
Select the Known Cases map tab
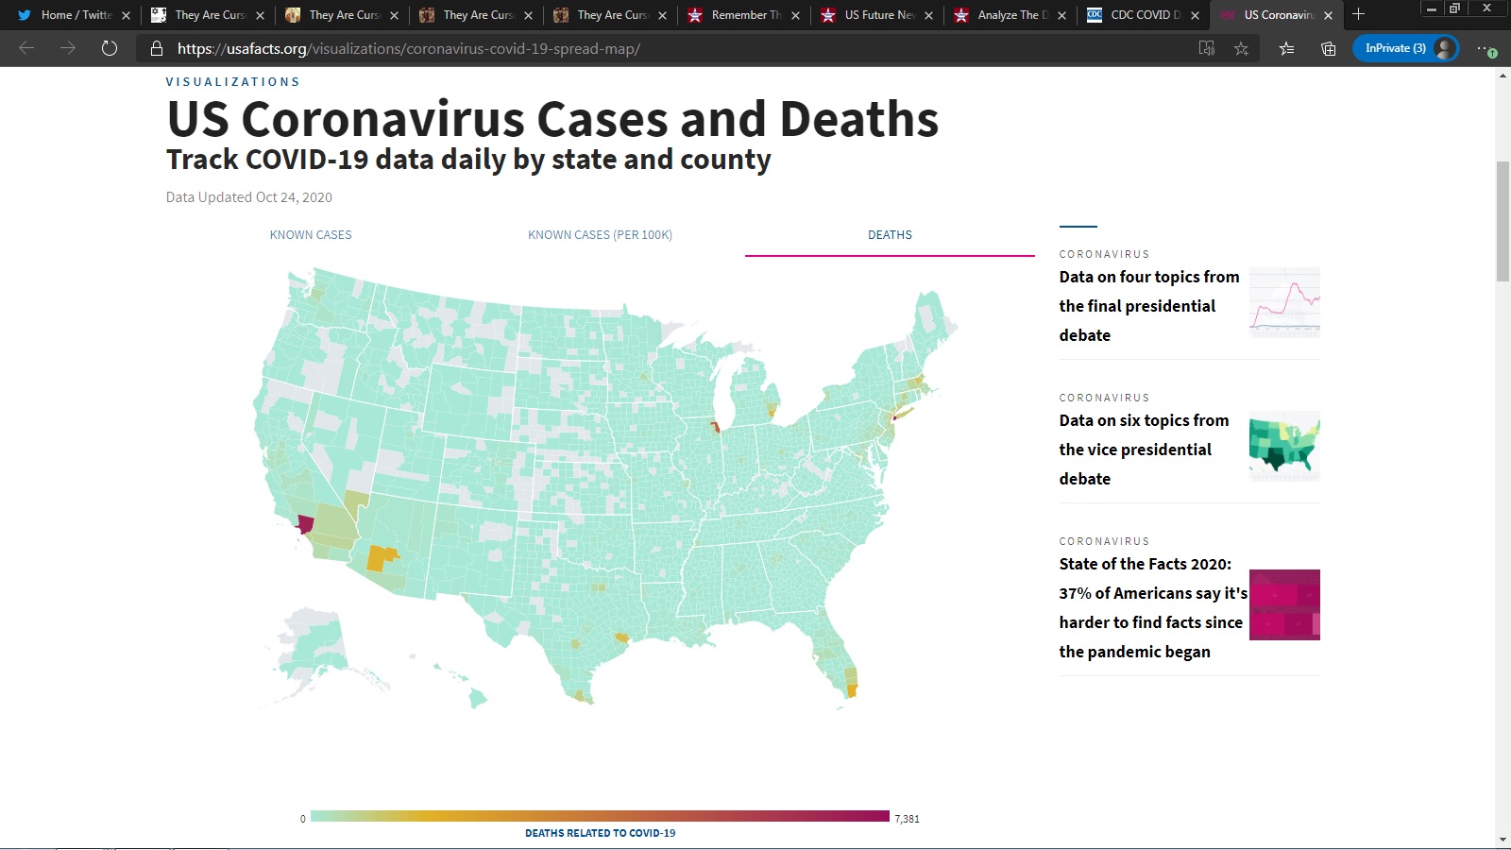pos(311,235)
